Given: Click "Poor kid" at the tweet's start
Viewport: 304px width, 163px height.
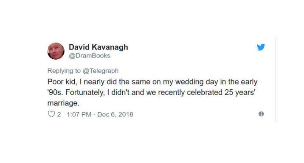Looking at the screenshot, I should click(62, 82).
